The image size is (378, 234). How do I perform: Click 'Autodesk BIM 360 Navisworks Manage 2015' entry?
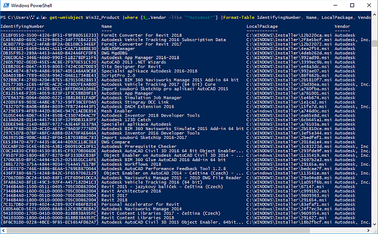coord(170,79)
